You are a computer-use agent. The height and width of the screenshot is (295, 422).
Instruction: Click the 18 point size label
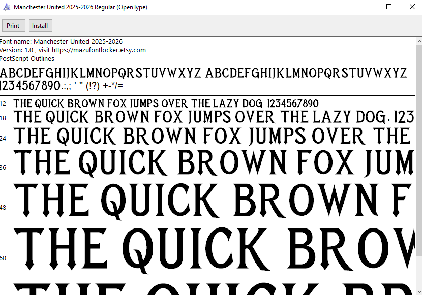pos(3,118)
